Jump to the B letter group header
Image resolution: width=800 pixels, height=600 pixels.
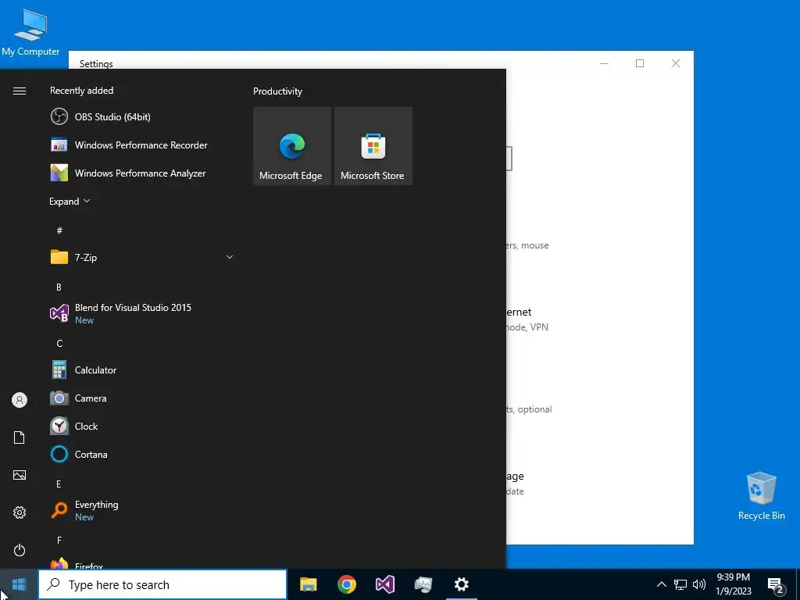59,287
